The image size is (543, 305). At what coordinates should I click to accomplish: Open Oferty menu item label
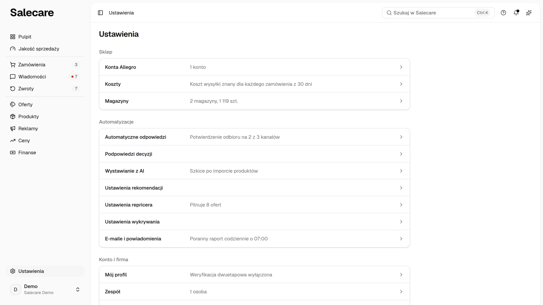[25, 104]
